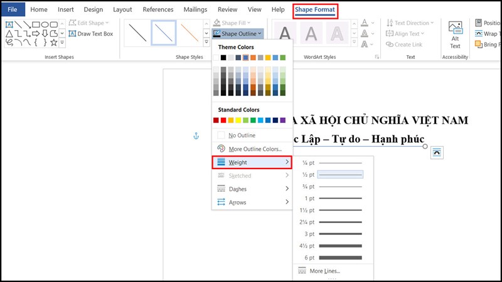Expand the Shape Styles gallery More arrow
This screenshot has height=282, width=502.
[x=206, y=42]
